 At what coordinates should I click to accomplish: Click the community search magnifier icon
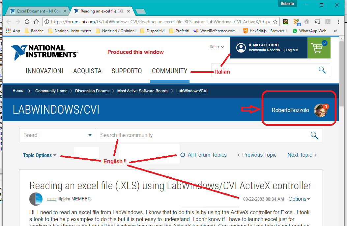(314, 135)
